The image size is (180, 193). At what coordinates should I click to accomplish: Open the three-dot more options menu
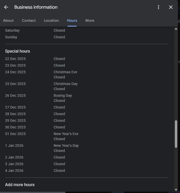(159, 7)
